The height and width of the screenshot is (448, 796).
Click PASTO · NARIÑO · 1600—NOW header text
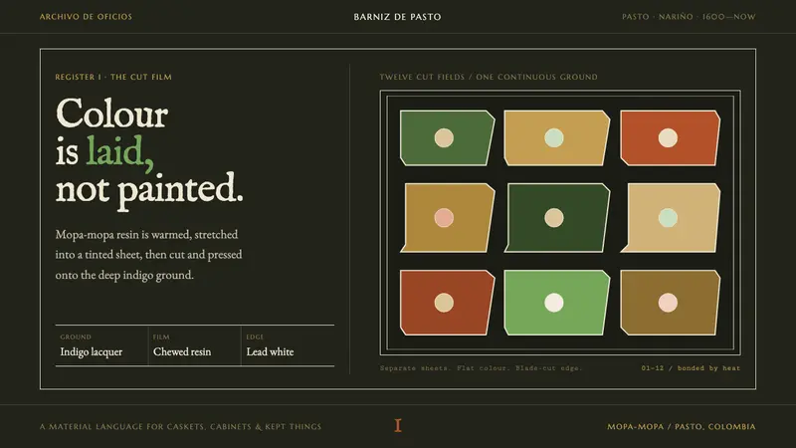[x=689, y=17]
